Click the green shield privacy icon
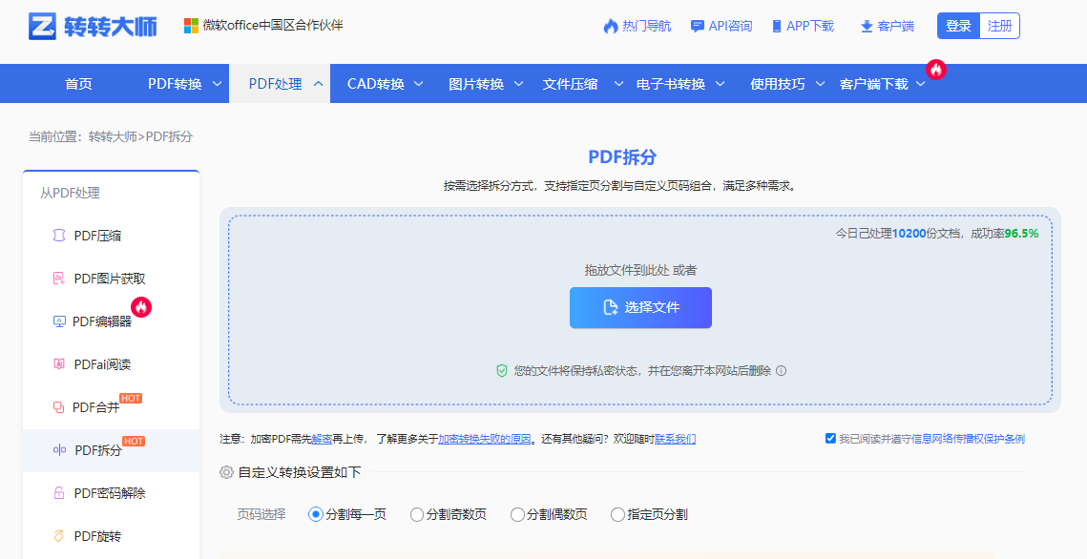Image resolution: width=1087 pixels, height=559 pixels. point(502,371)
